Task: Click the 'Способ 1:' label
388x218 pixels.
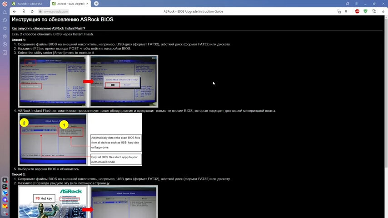Action: point(19,40)
